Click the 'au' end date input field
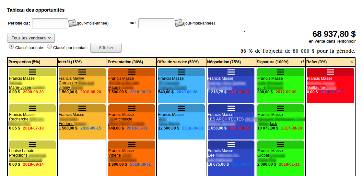This screenshot has height=176, width=363. coord(156,23)
